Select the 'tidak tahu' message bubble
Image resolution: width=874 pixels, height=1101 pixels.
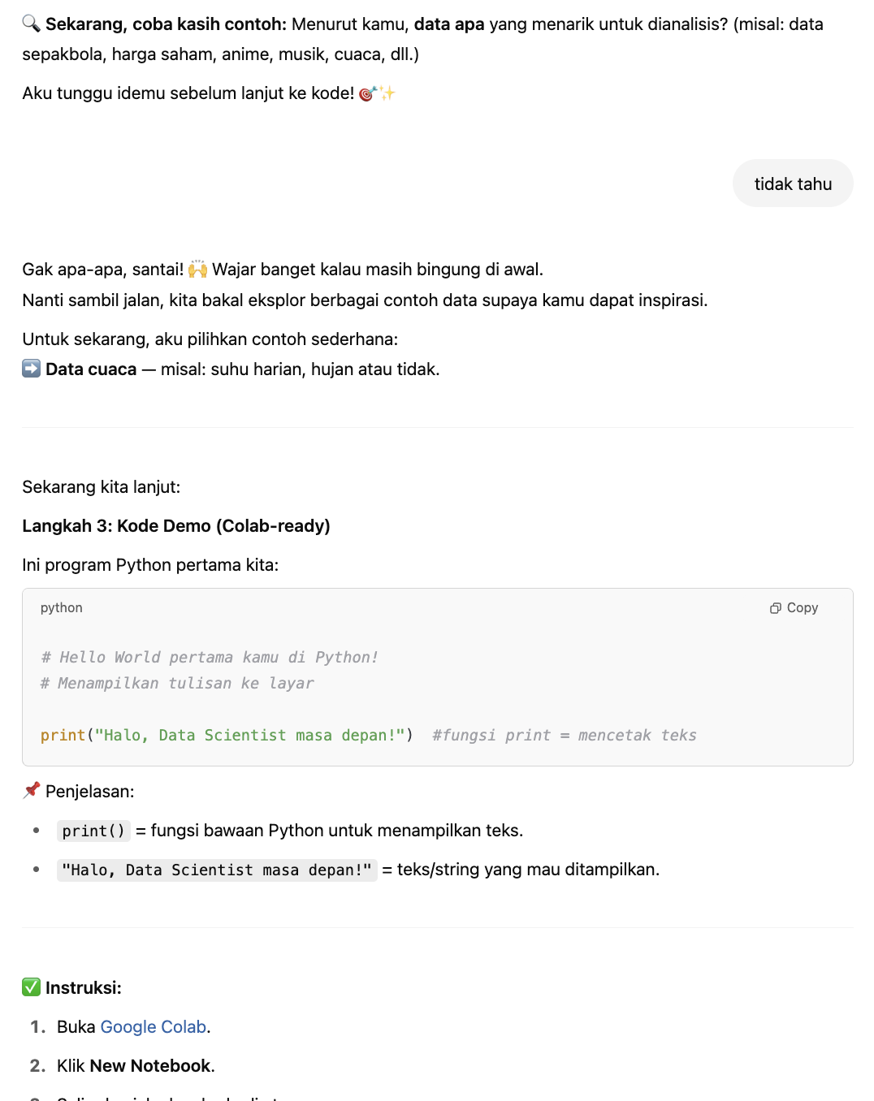793,183
